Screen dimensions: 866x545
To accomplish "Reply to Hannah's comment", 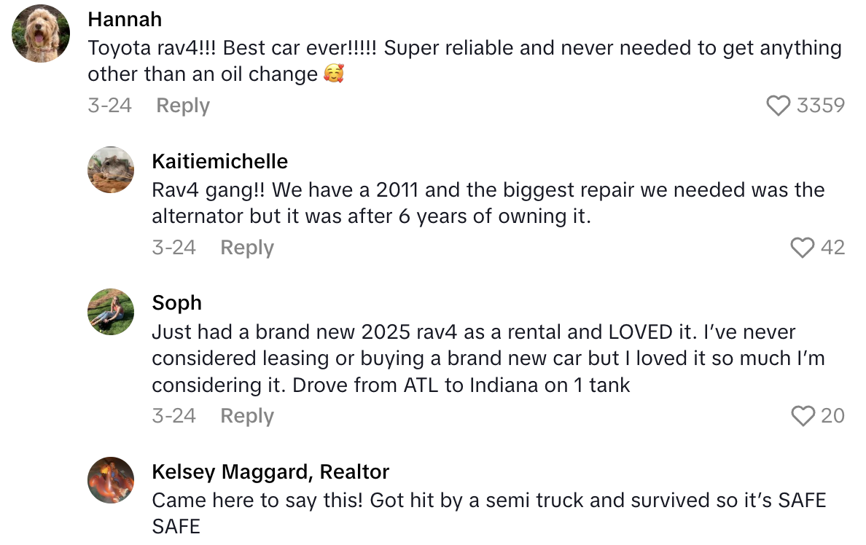I will 183,106.
